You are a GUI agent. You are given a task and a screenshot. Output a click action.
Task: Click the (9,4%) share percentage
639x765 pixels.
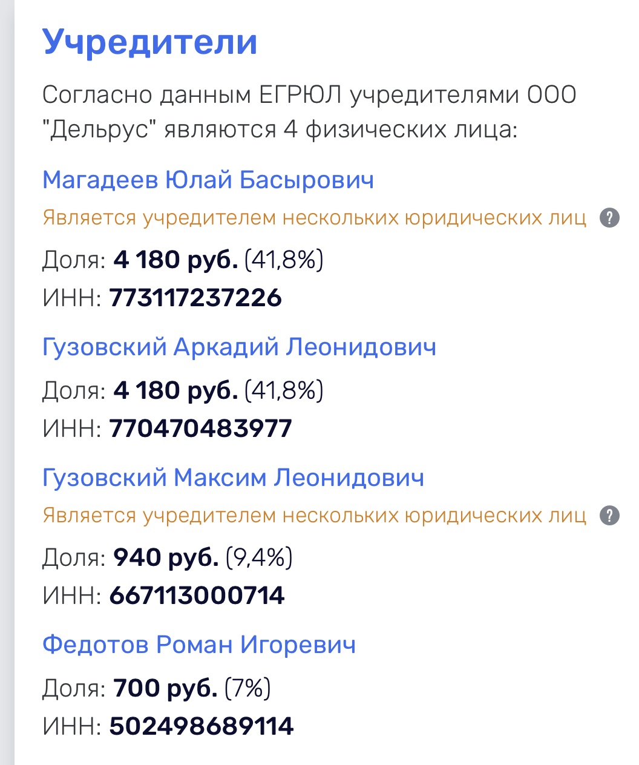(x=259, y=558)
